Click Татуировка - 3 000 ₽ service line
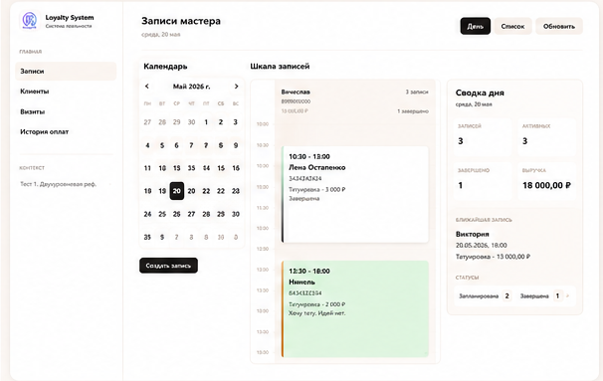603x381 pixels. 316,190
